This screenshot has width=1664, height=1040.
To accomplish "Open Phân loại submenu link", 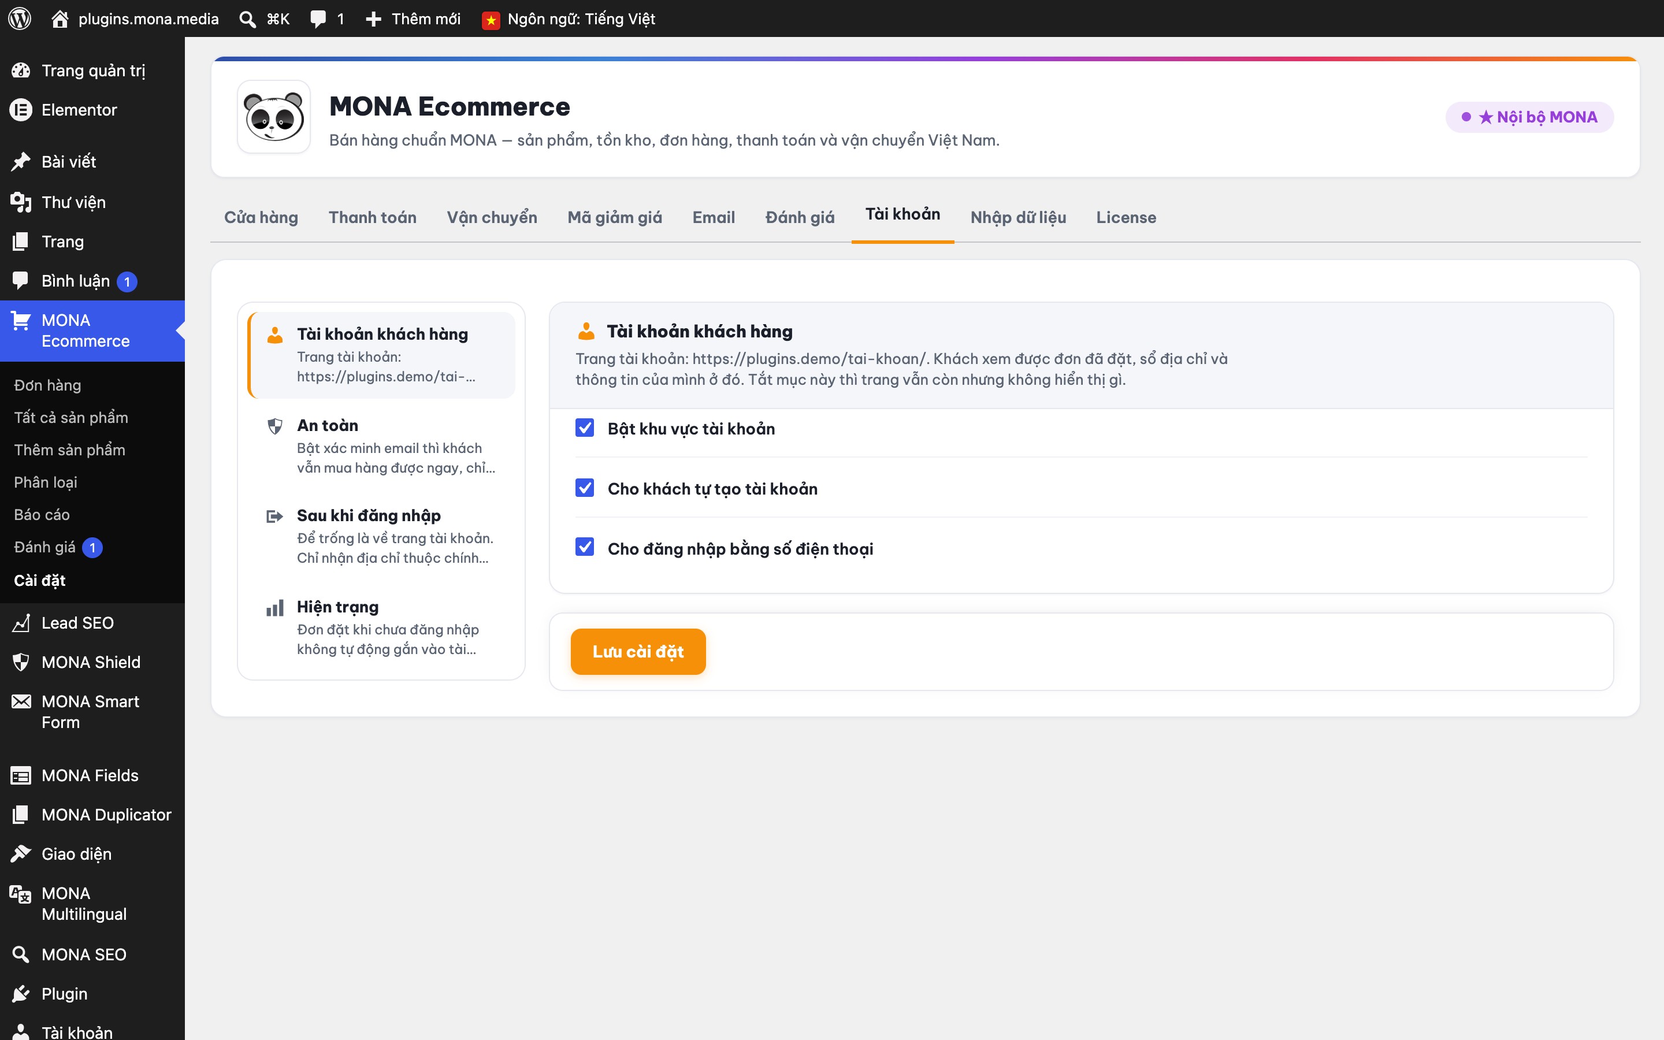I will [46, 482].
